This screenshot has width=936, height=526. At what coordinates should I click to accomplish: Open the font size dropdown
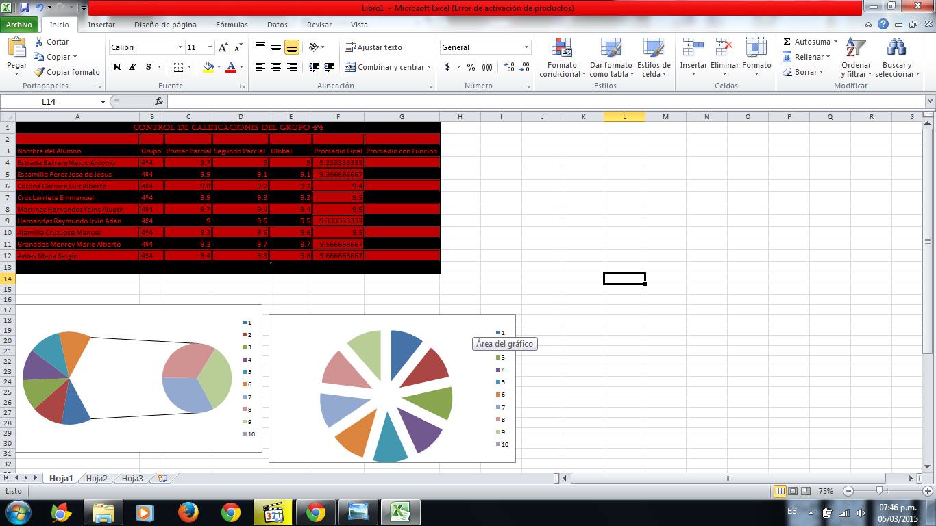[208, 47]
